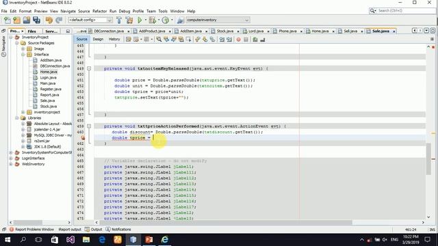The width and height of the screenshot is (438, 246).
Task: Open the Debug menu
Action: [125, 11]
